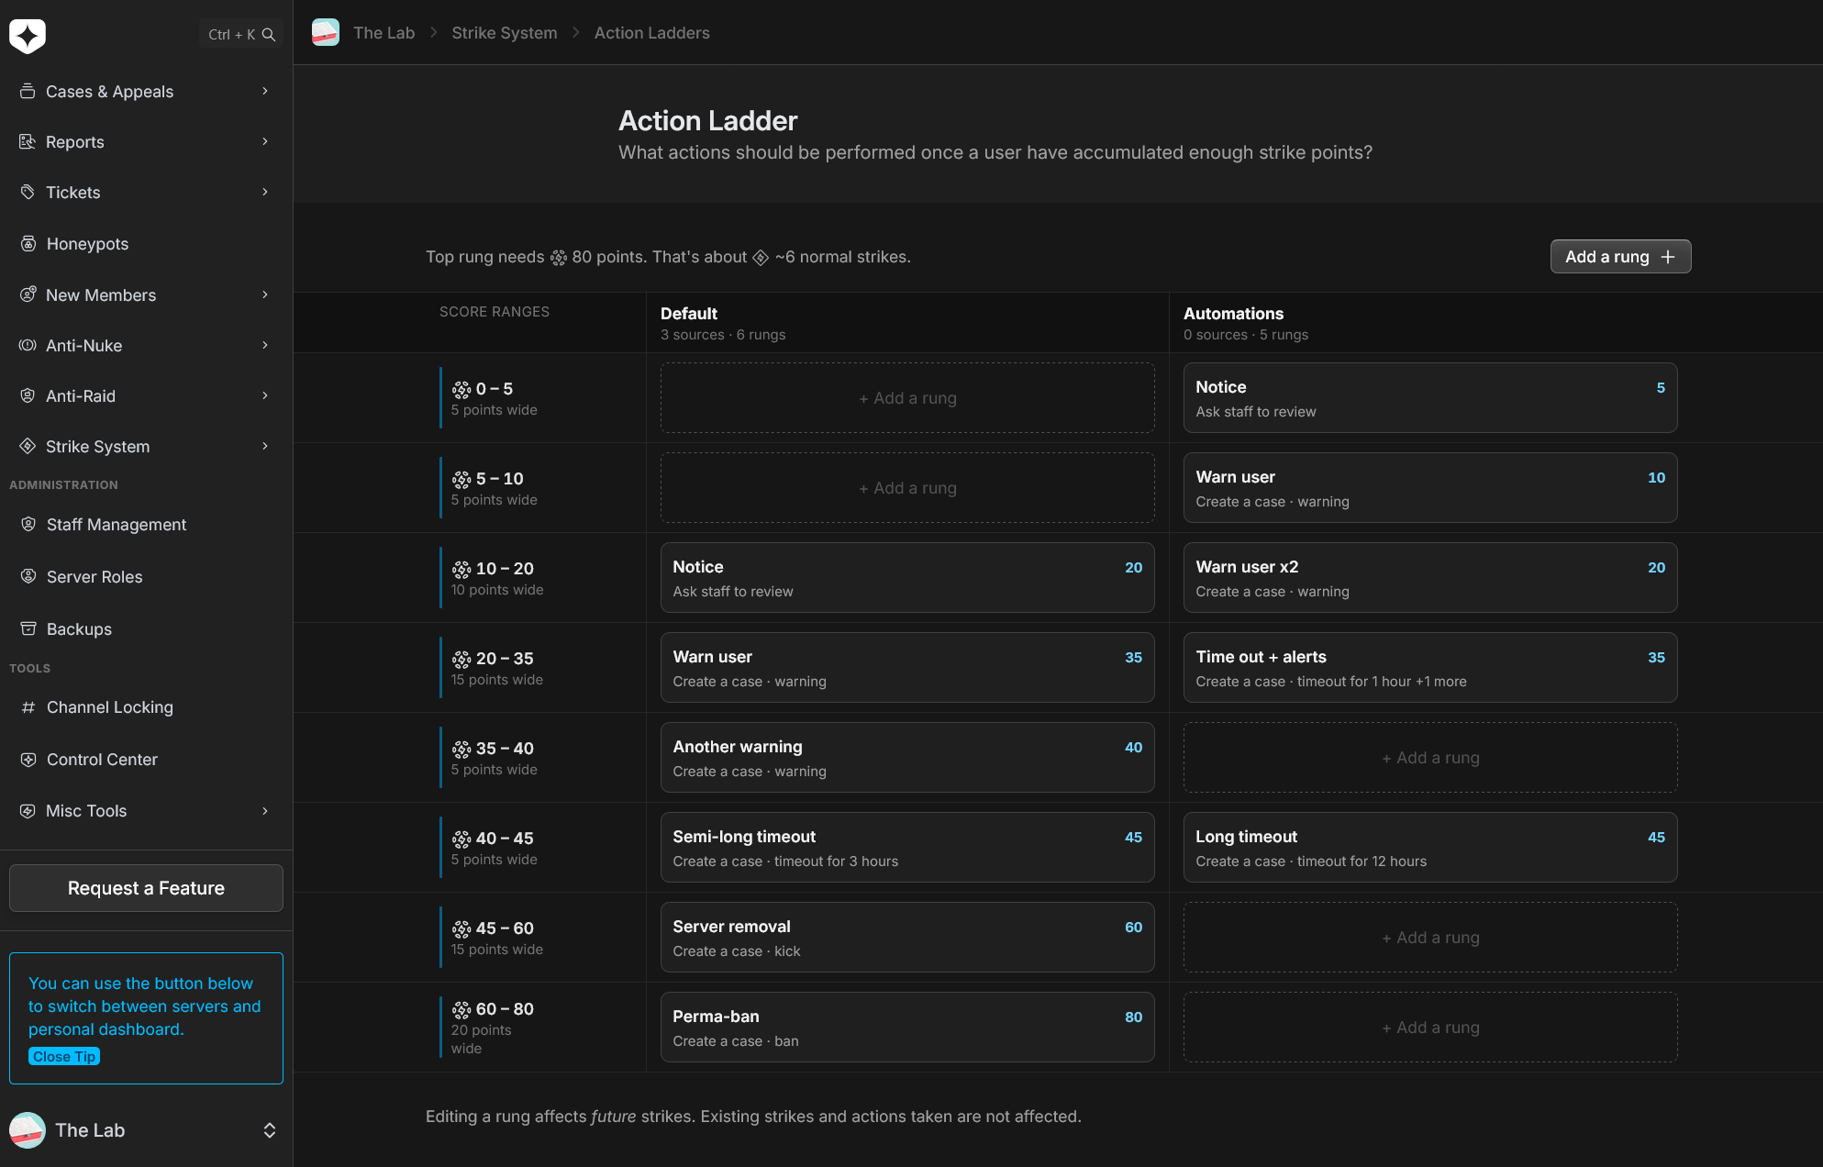
Task: Click the Misc Tools icon
Action: click(28, 810)
